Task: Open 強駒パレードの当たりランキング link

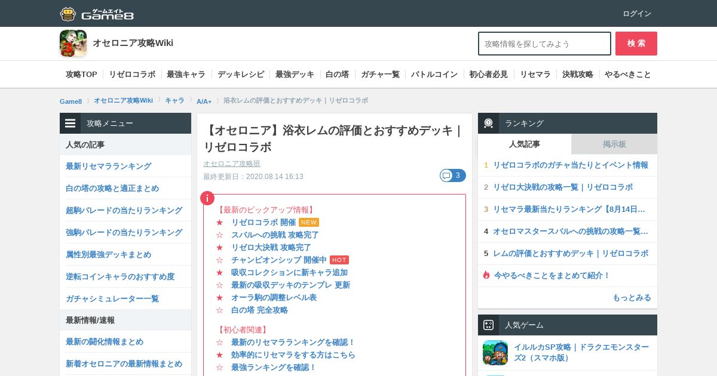Action: click(x=124, y=232)
